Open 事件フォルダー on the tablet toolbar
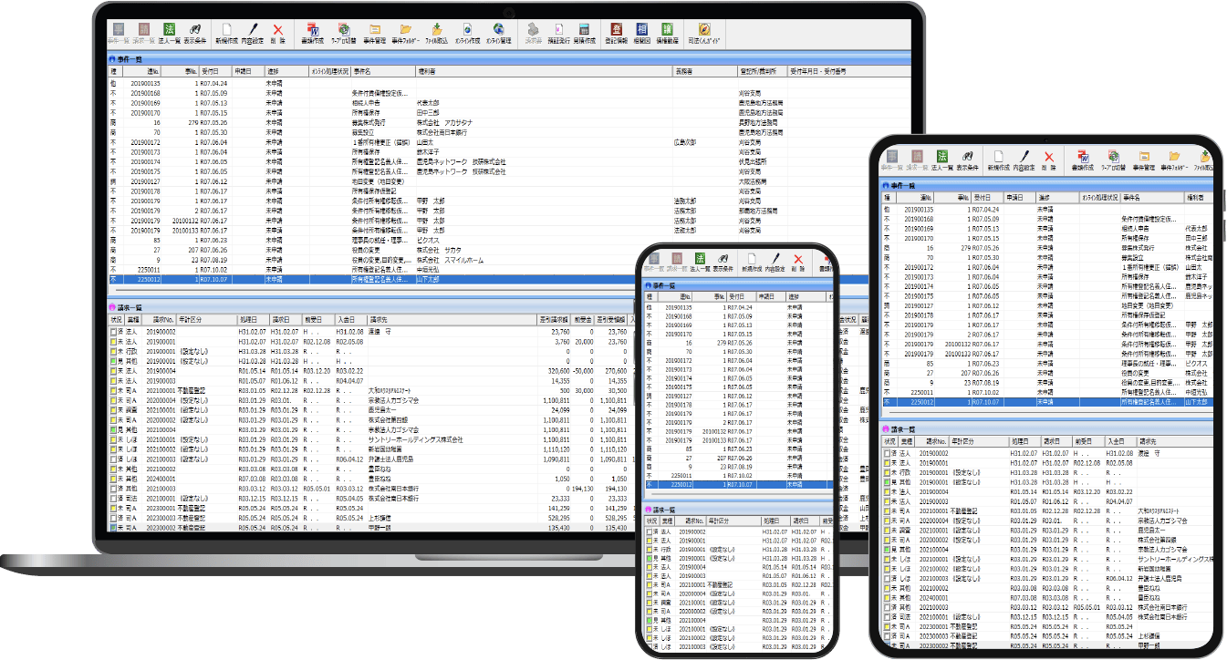 click(x=1175, y=160)
